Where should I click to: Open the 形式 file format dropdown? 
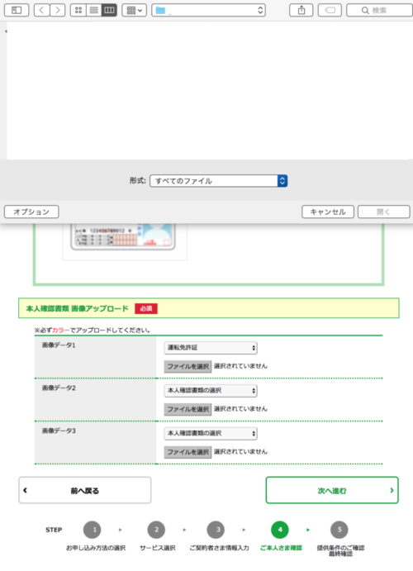pos(219,181)
